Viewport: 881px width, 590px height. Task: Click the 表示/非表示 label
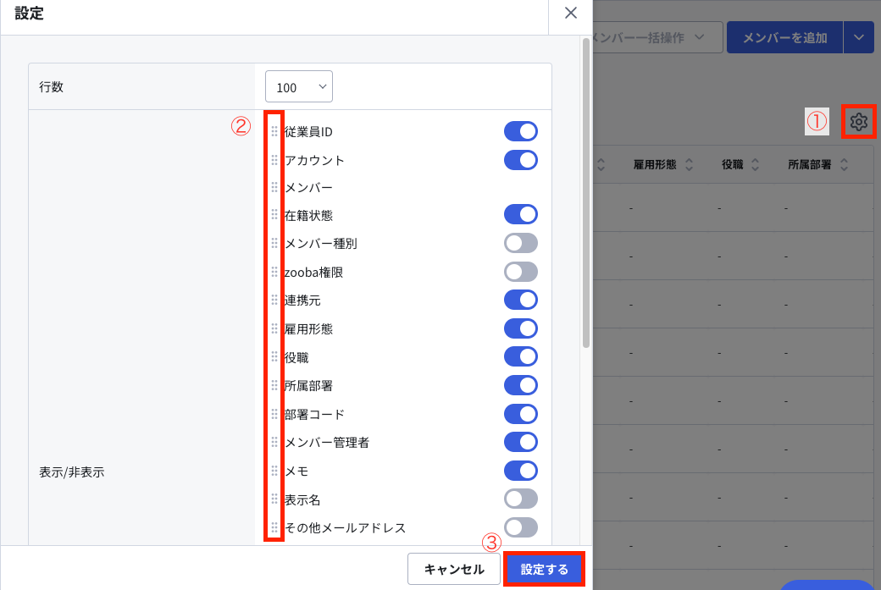pyautogui.click(x=71, y=472)
